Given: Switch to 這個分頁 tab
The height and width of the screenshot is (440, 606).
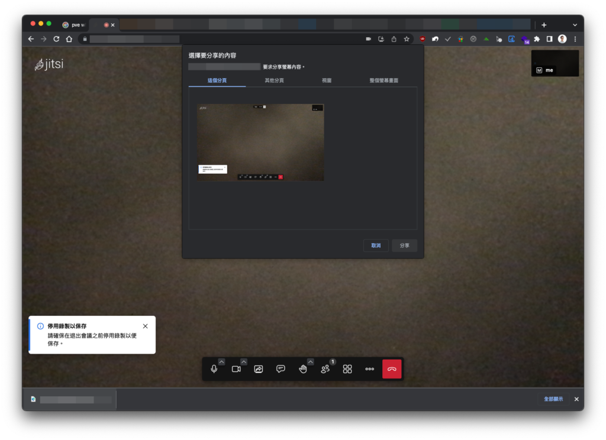Looking at the screenshot, I should click(x=217, y=80).
